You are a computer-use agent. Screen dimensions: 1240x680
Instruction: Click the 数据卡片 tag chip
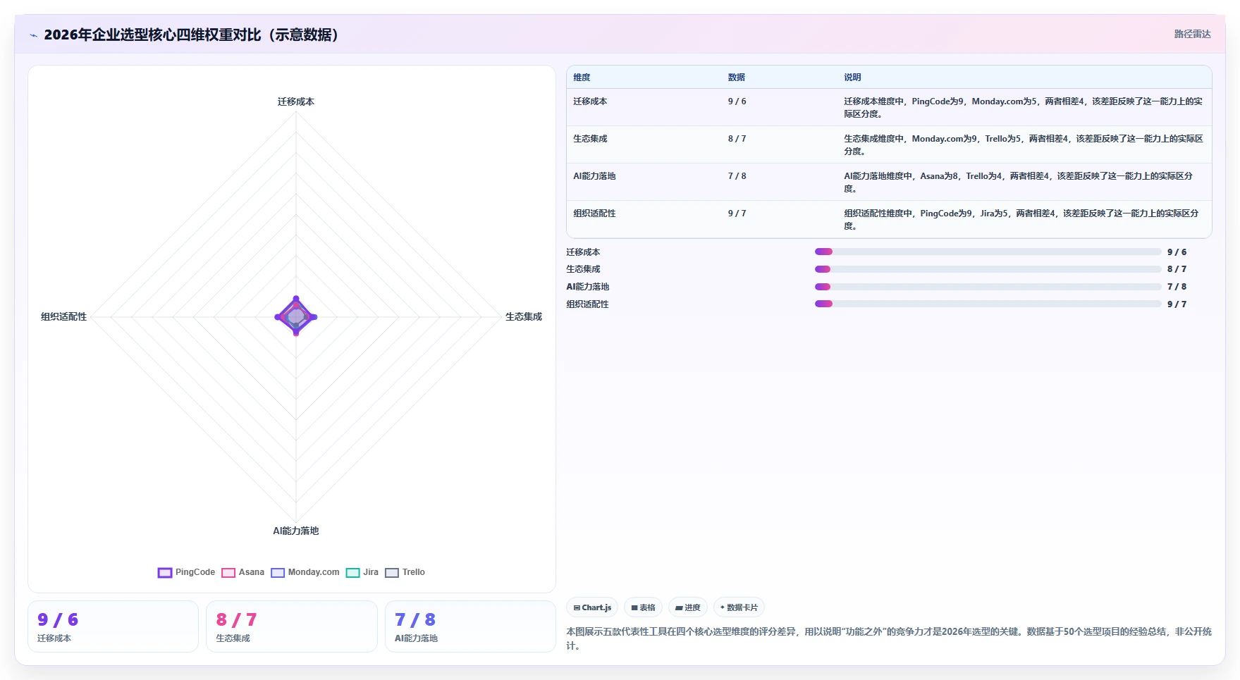tap(739, 607)
